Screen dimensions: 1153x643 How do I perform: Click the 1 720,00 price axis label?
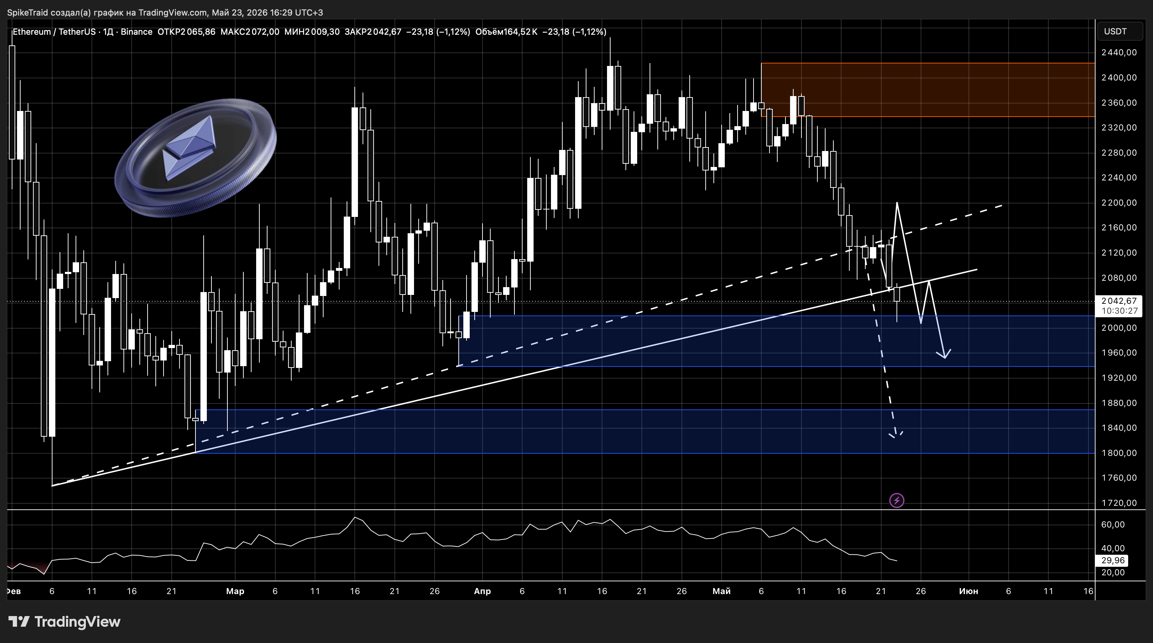click(1119, 503)
